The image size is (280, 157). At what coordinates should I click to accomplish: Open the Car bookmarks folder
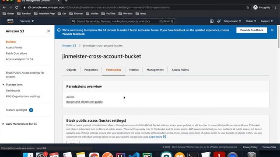(62, 14)
